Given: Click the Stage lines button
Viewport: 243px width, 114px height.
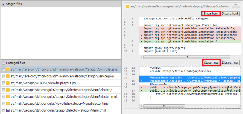Looking at the screenshot, I should (x=211, y=63).
